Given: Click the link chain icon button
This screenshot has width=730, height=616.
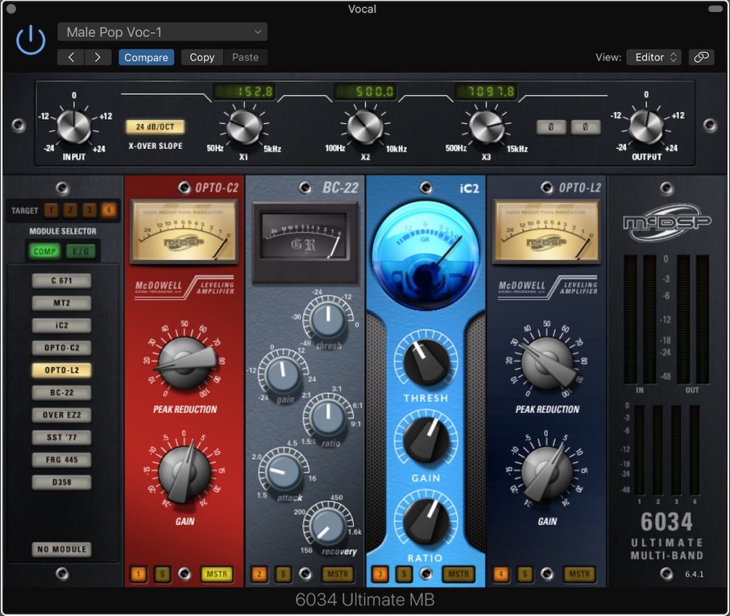Looking at the screenshot, I should pos(701,57).
